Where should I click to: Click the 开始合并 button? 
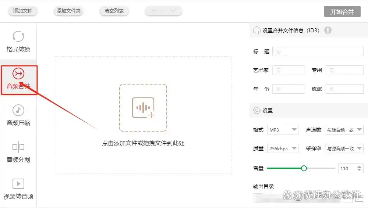pos(342,12)
